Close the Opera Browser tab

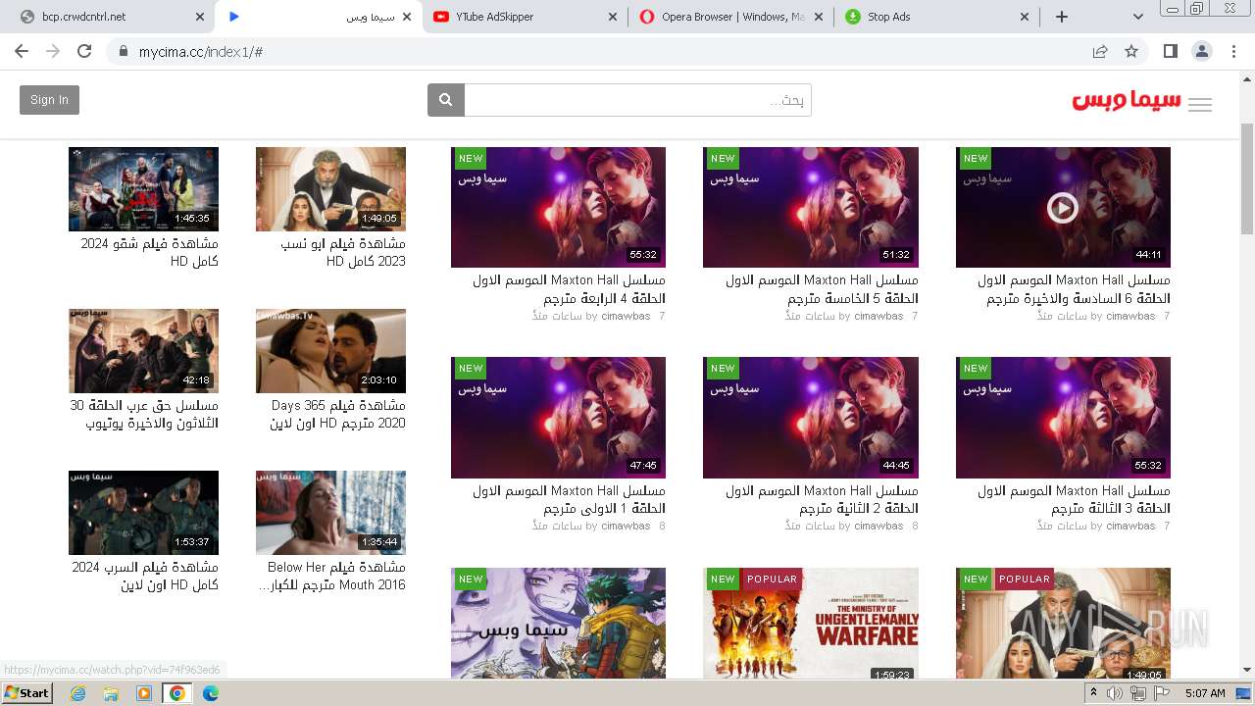click(x=819, y=17)
